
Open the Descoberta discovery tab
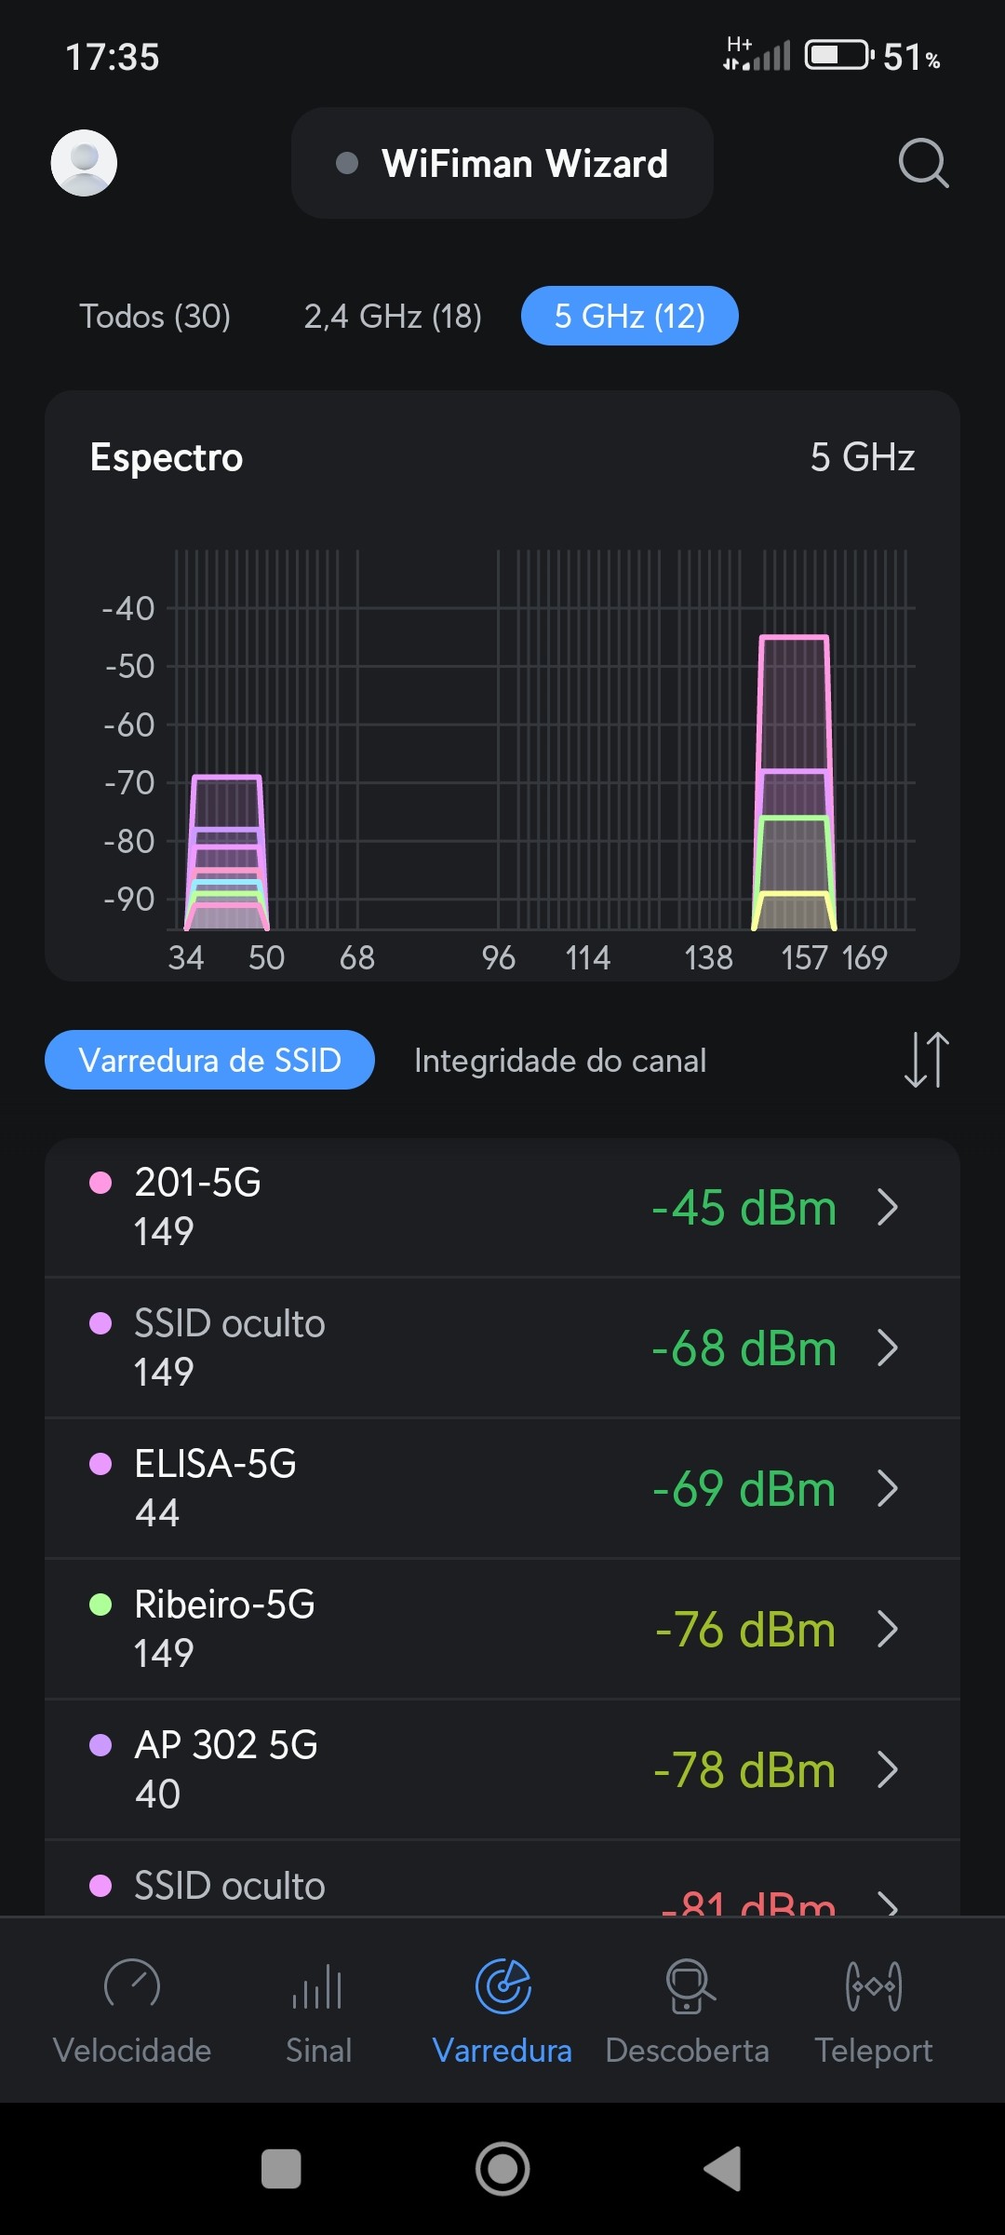coord(688,2007)
